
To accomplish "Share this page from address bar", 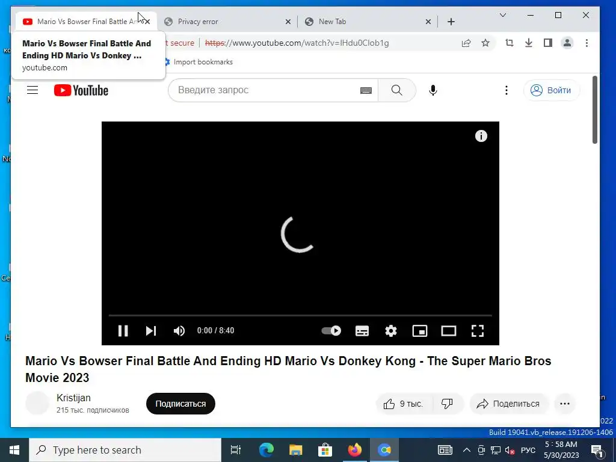I will point(466,43).
